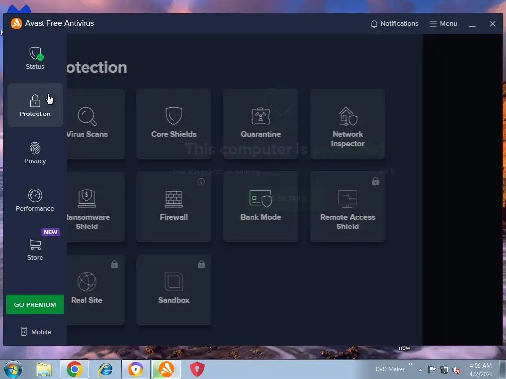Click the NEW badge above Store

pos(50,232)
